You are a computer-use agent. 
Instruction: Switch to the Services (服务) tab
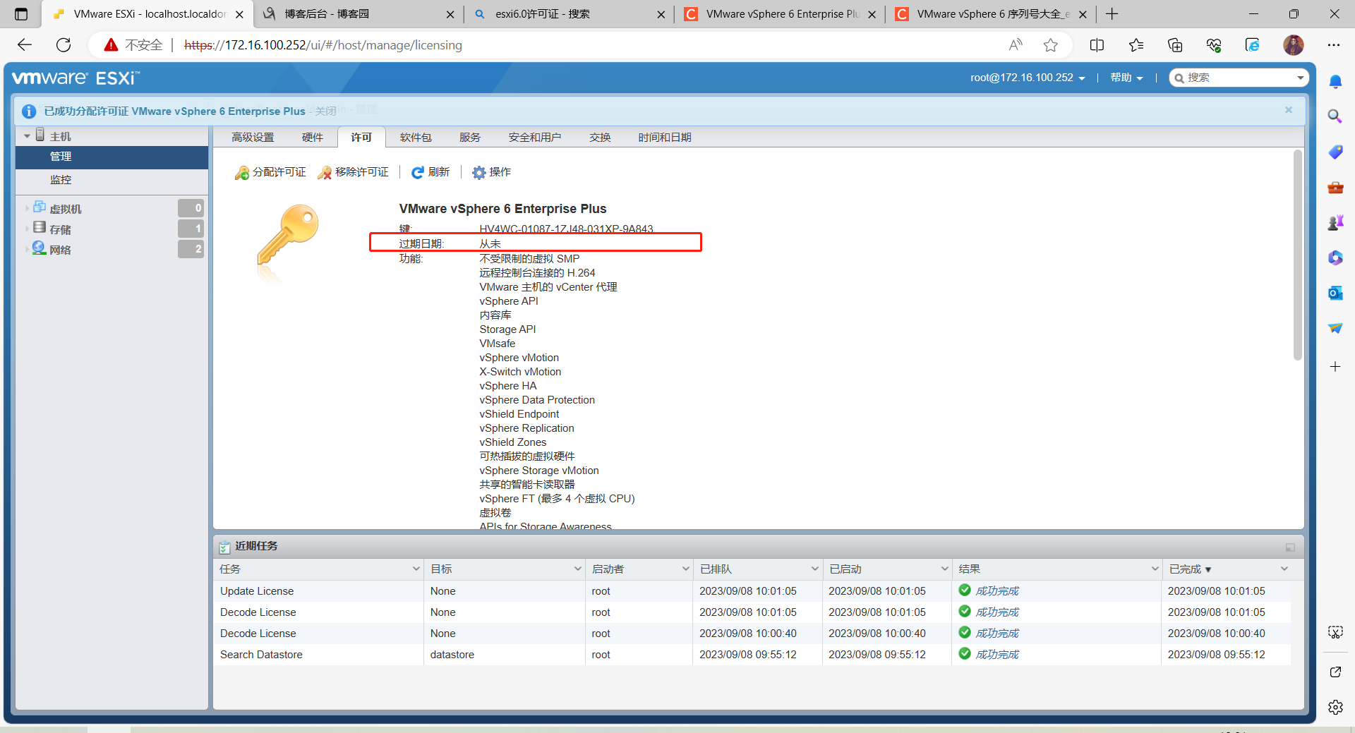(469, 138)
